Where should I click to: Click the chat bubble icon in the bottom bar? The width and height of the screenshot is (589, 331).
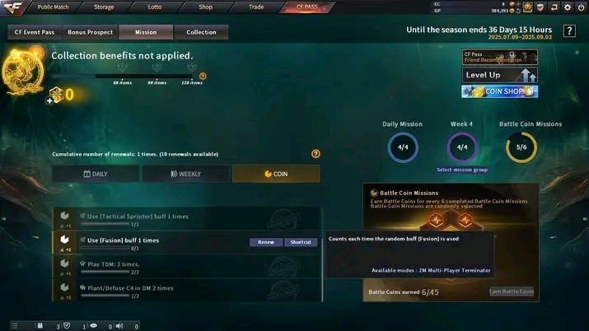[x=94, y=326]
